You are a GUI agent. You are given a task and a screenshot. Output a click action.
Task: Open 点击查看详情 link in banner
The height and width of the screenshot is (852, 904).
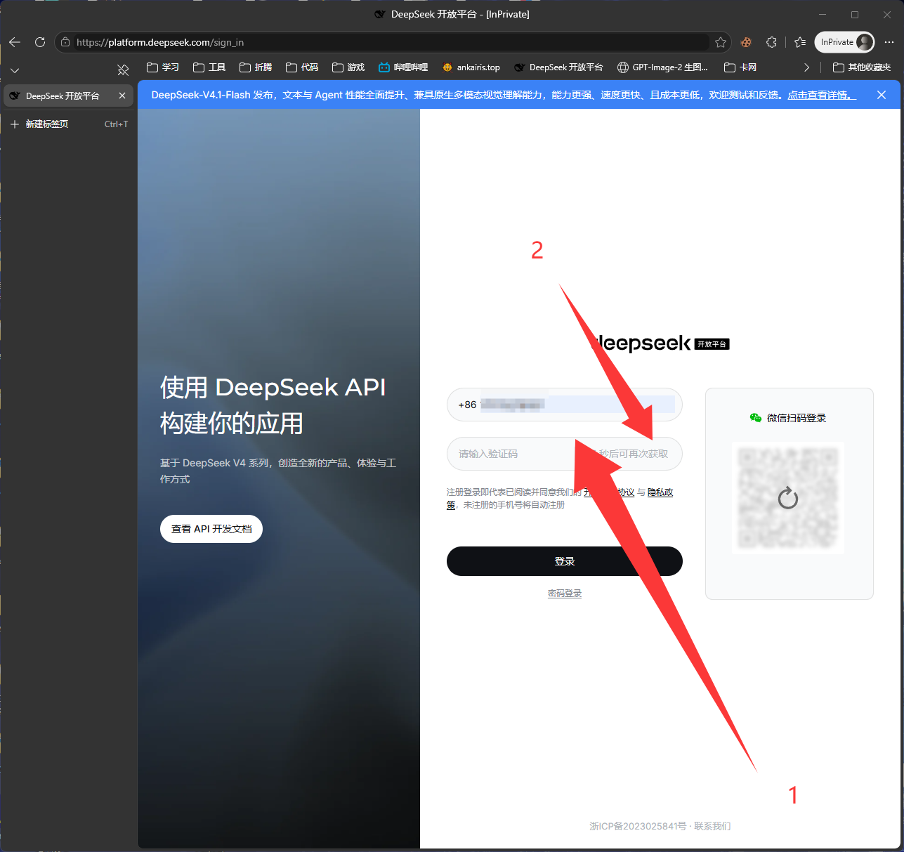click(822, 95)
